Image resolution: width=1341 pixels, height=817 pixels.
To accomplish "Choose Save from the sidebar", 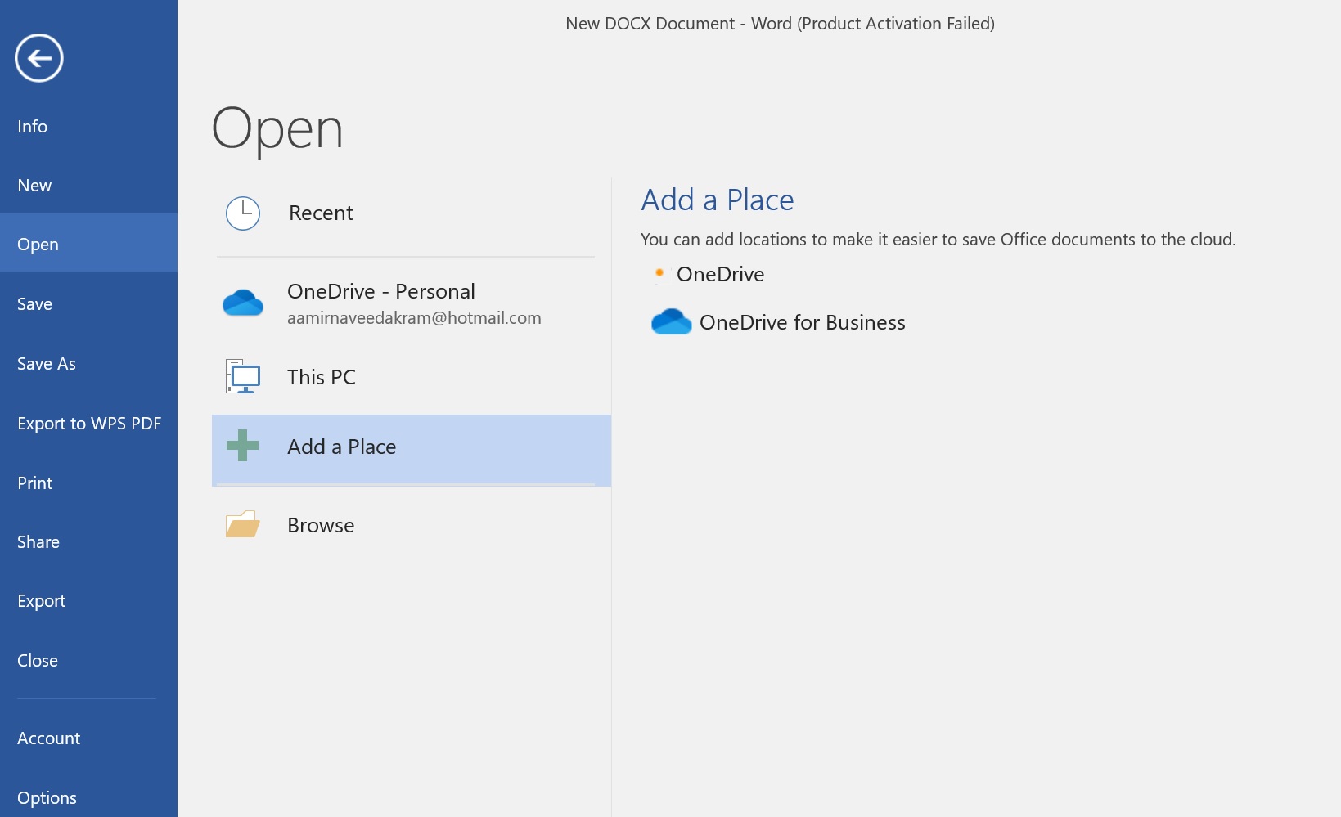I will (34, 304).
